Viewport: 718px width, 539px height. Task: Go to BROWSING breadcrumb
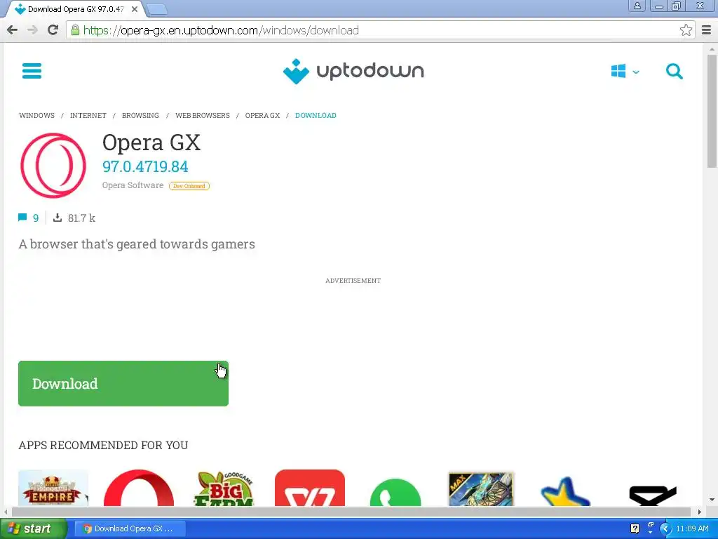click(140, 116)
